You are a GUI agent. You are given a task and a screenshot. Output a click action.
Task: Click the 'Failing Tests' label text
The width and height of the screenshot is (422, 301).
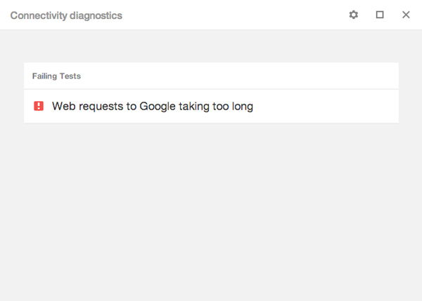56,76
